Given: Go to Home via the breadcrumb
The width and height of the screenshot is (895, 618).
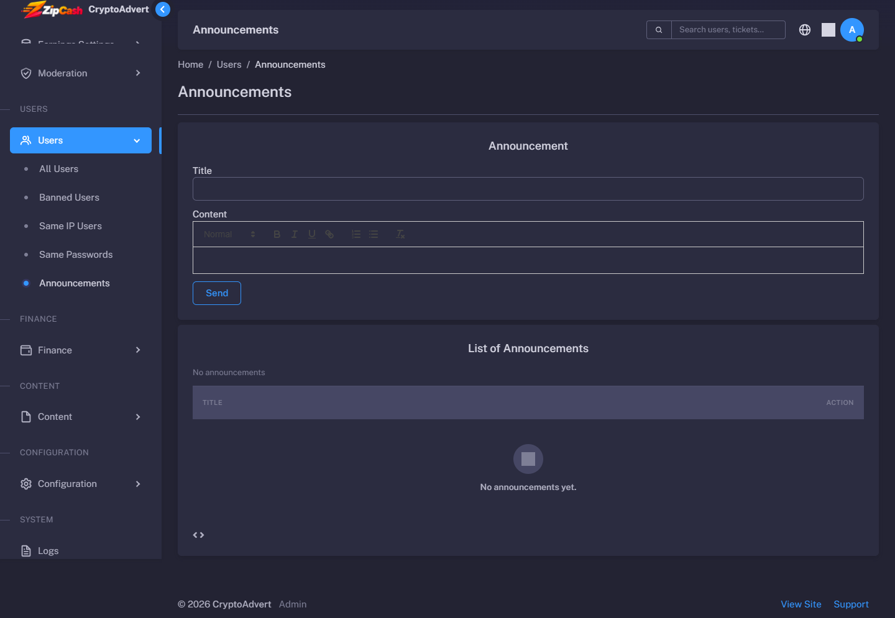Looking at the screenshot, I should [x=190, y=65].
